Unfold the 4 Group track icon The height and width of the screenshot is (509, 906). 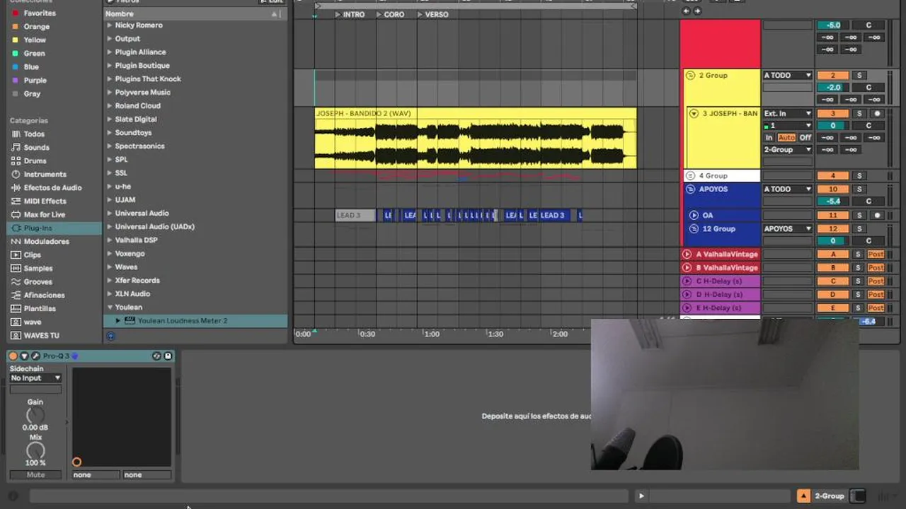(x=691, y=176)
